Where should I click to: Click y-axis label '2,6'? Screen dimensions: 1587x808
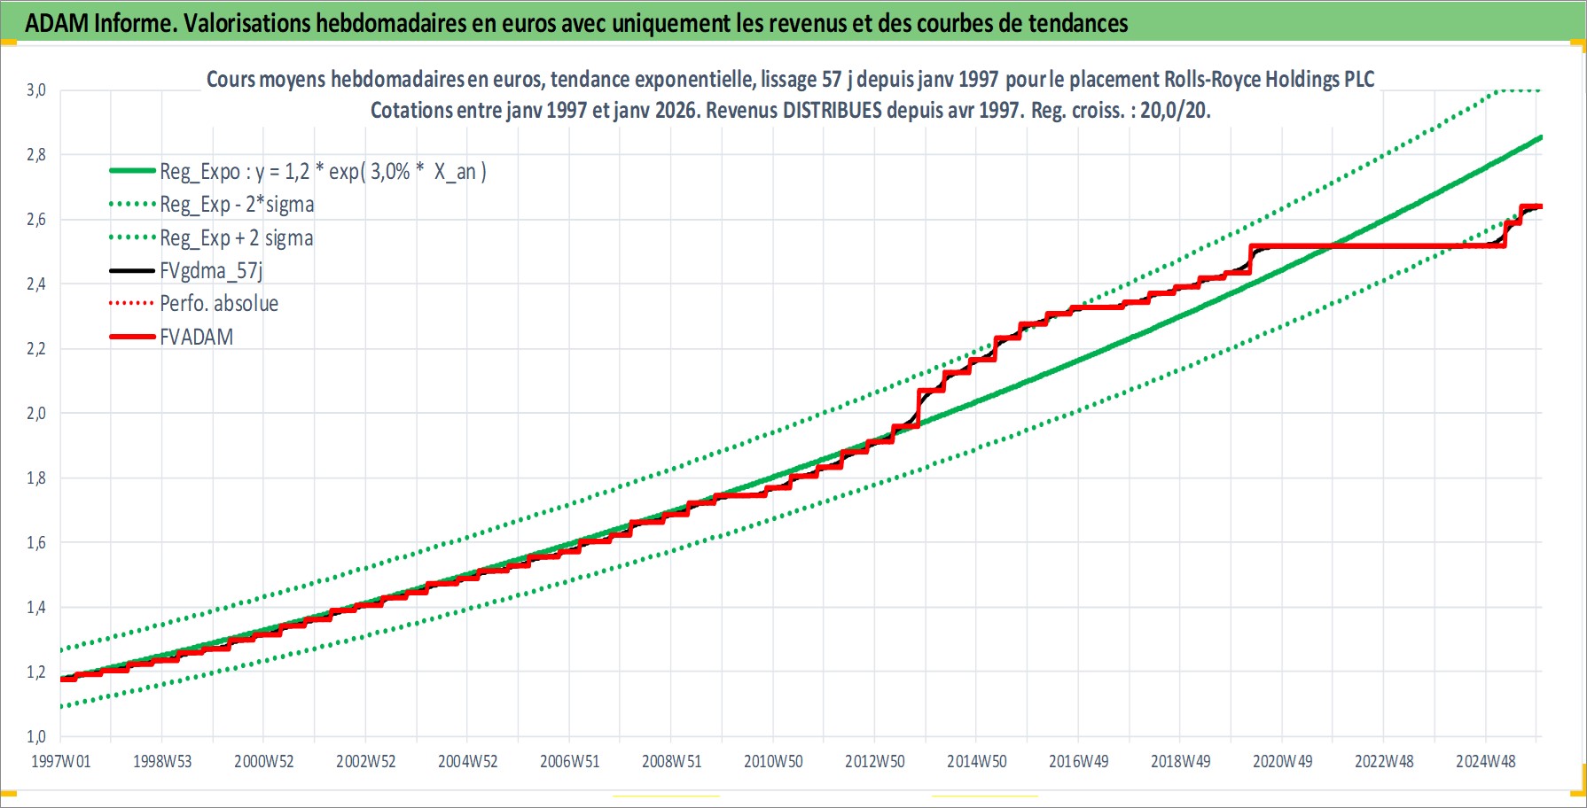pyautogui.click(x=35, y=220)
